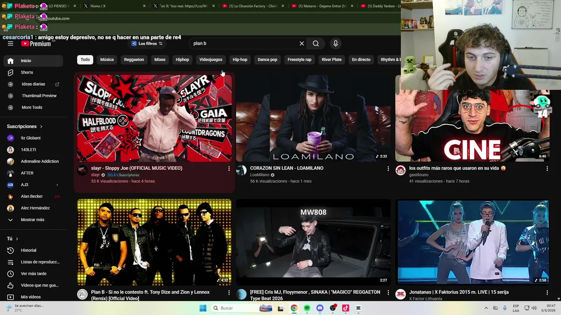The height and width of the screenshot is (315, 561).
Task: Open Mis videos in the sidebar
Action: coord(33,297)
